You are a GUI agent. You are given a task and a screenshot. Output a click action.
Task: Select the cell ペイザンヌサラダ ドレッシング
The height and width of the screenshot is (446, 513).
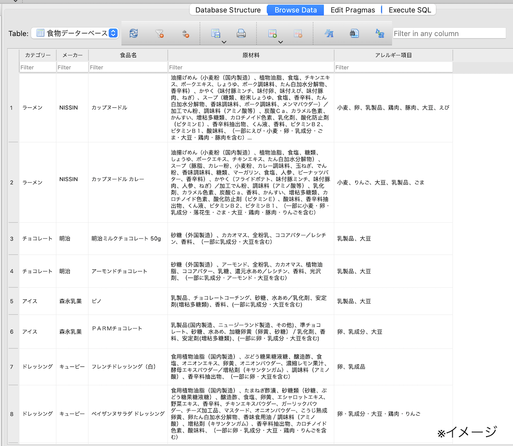click(x=128, y=414)
